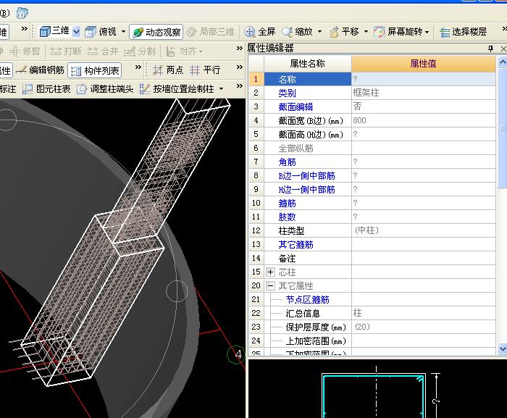Click the house icon under menu bar
Image resolution: width=507 pixels, height=418 pixels.
point(22,13)
